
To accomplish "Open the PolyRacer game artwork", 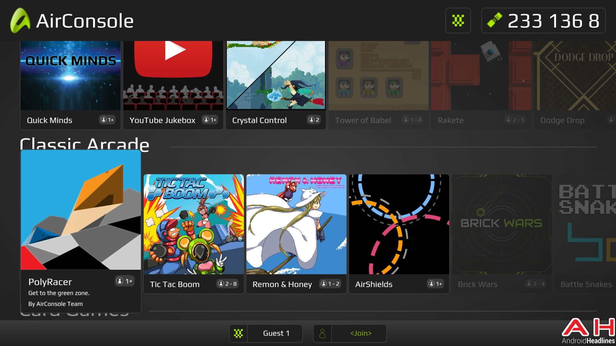I will point(81,210).
